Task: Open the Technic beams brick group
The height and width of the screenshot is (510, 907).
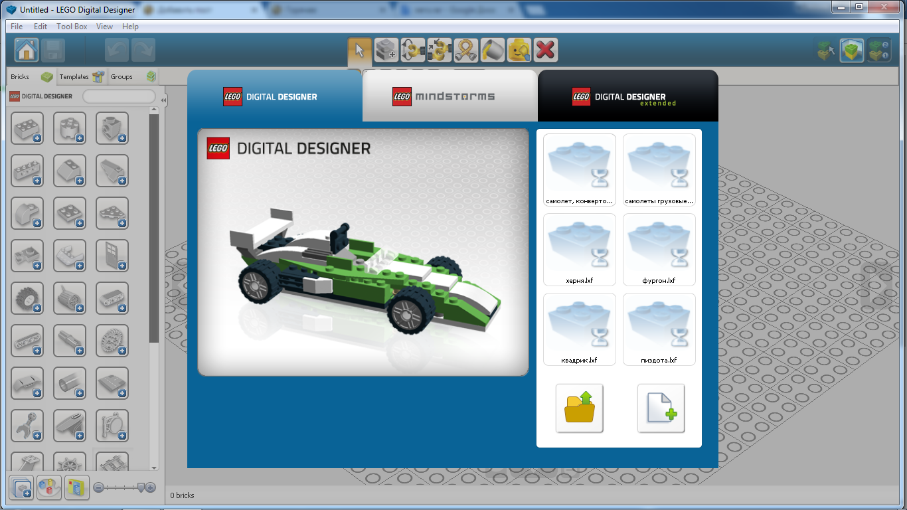Action: coord(27,341)
